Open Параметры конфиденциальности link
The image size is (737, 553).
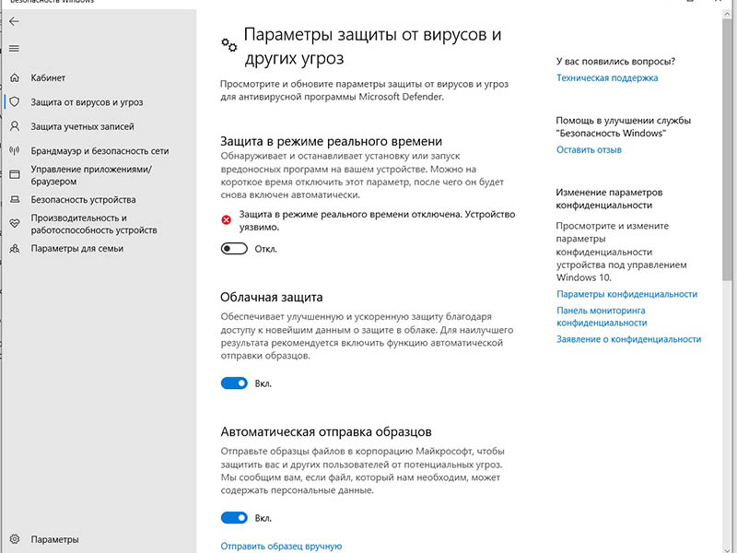pyautogui.click(x=626, y=294)
